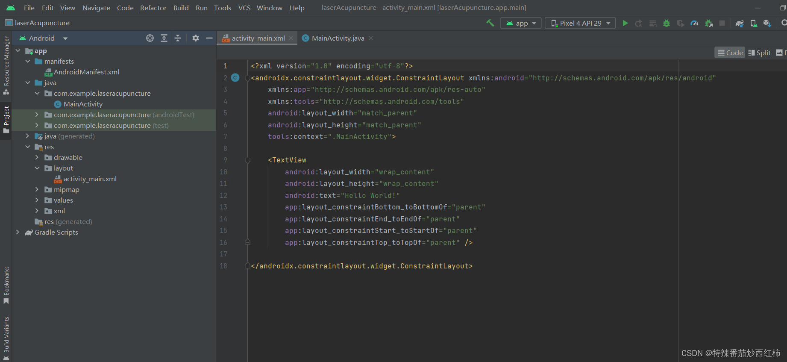Open the Build menu

pos(181,8)
